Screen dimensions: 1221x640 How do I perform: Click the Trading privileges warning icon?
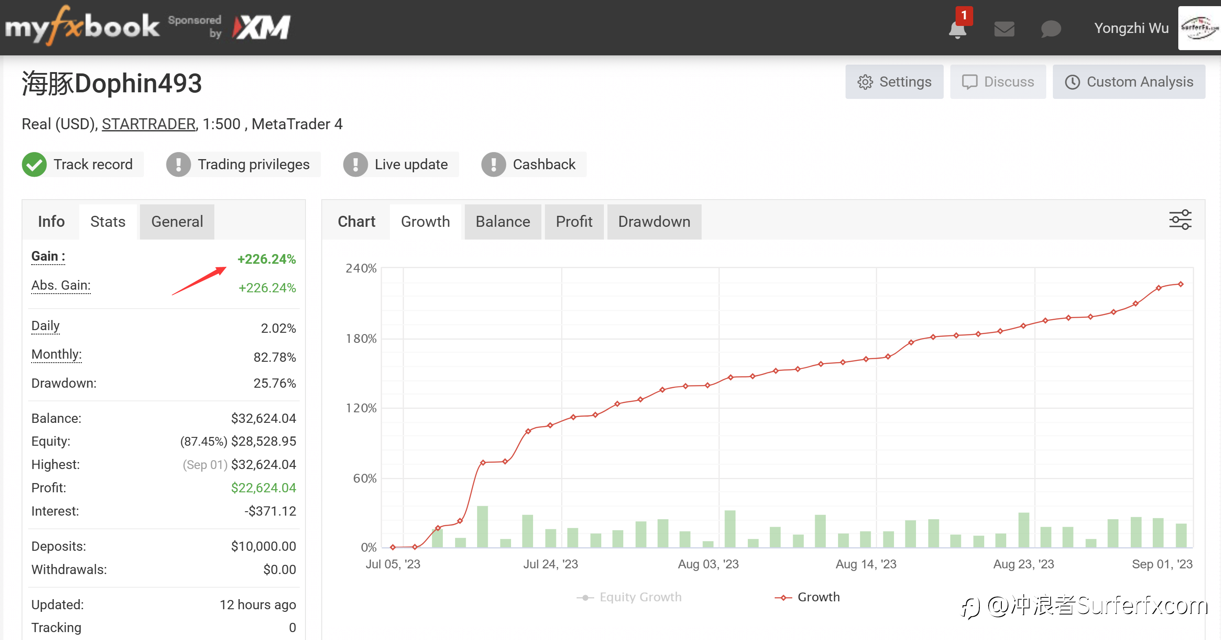[x=178, y=164]
